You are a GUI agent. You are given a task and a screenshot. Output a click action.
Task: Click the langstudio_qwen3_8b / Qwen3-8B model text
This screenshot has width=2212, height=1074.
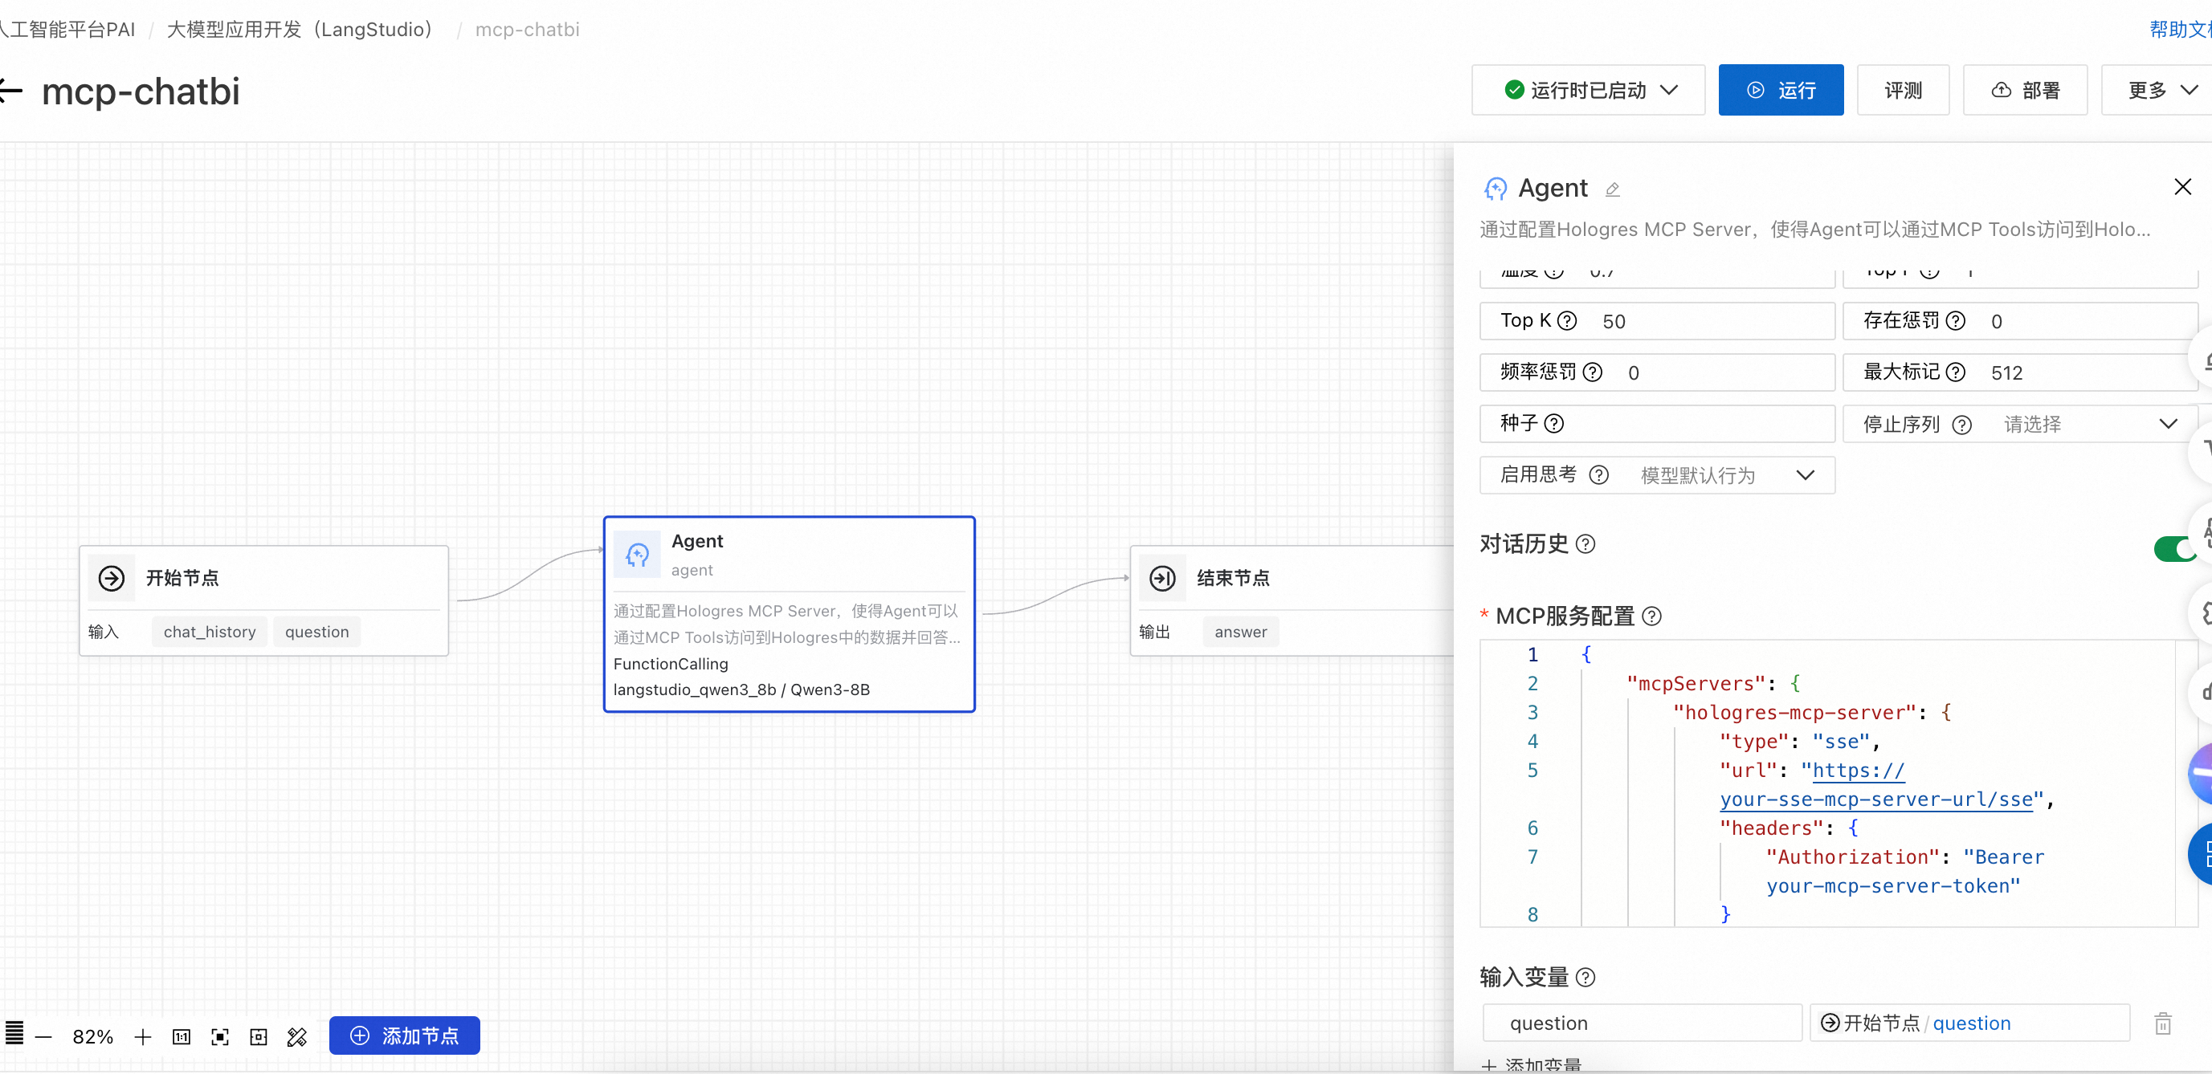741,690
